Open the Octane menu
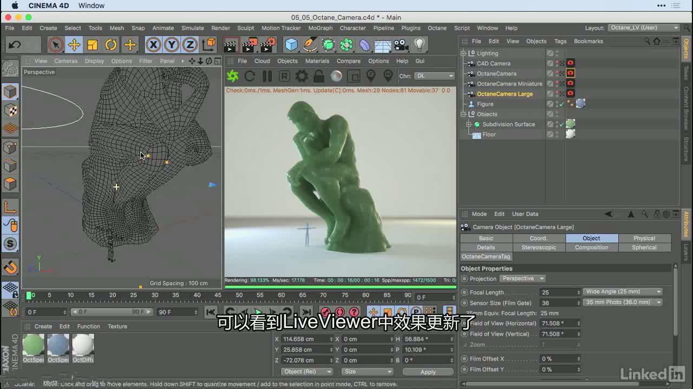Image resolution: width=693 pixels, height=389 pixels. 437,28
